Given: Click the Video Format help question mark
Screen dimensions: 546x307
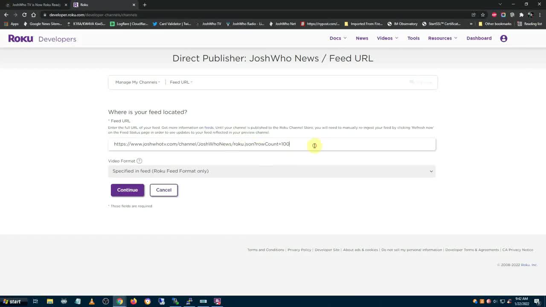Looking at the screenshot, I should pyautogui.click(x=139, y=161).
